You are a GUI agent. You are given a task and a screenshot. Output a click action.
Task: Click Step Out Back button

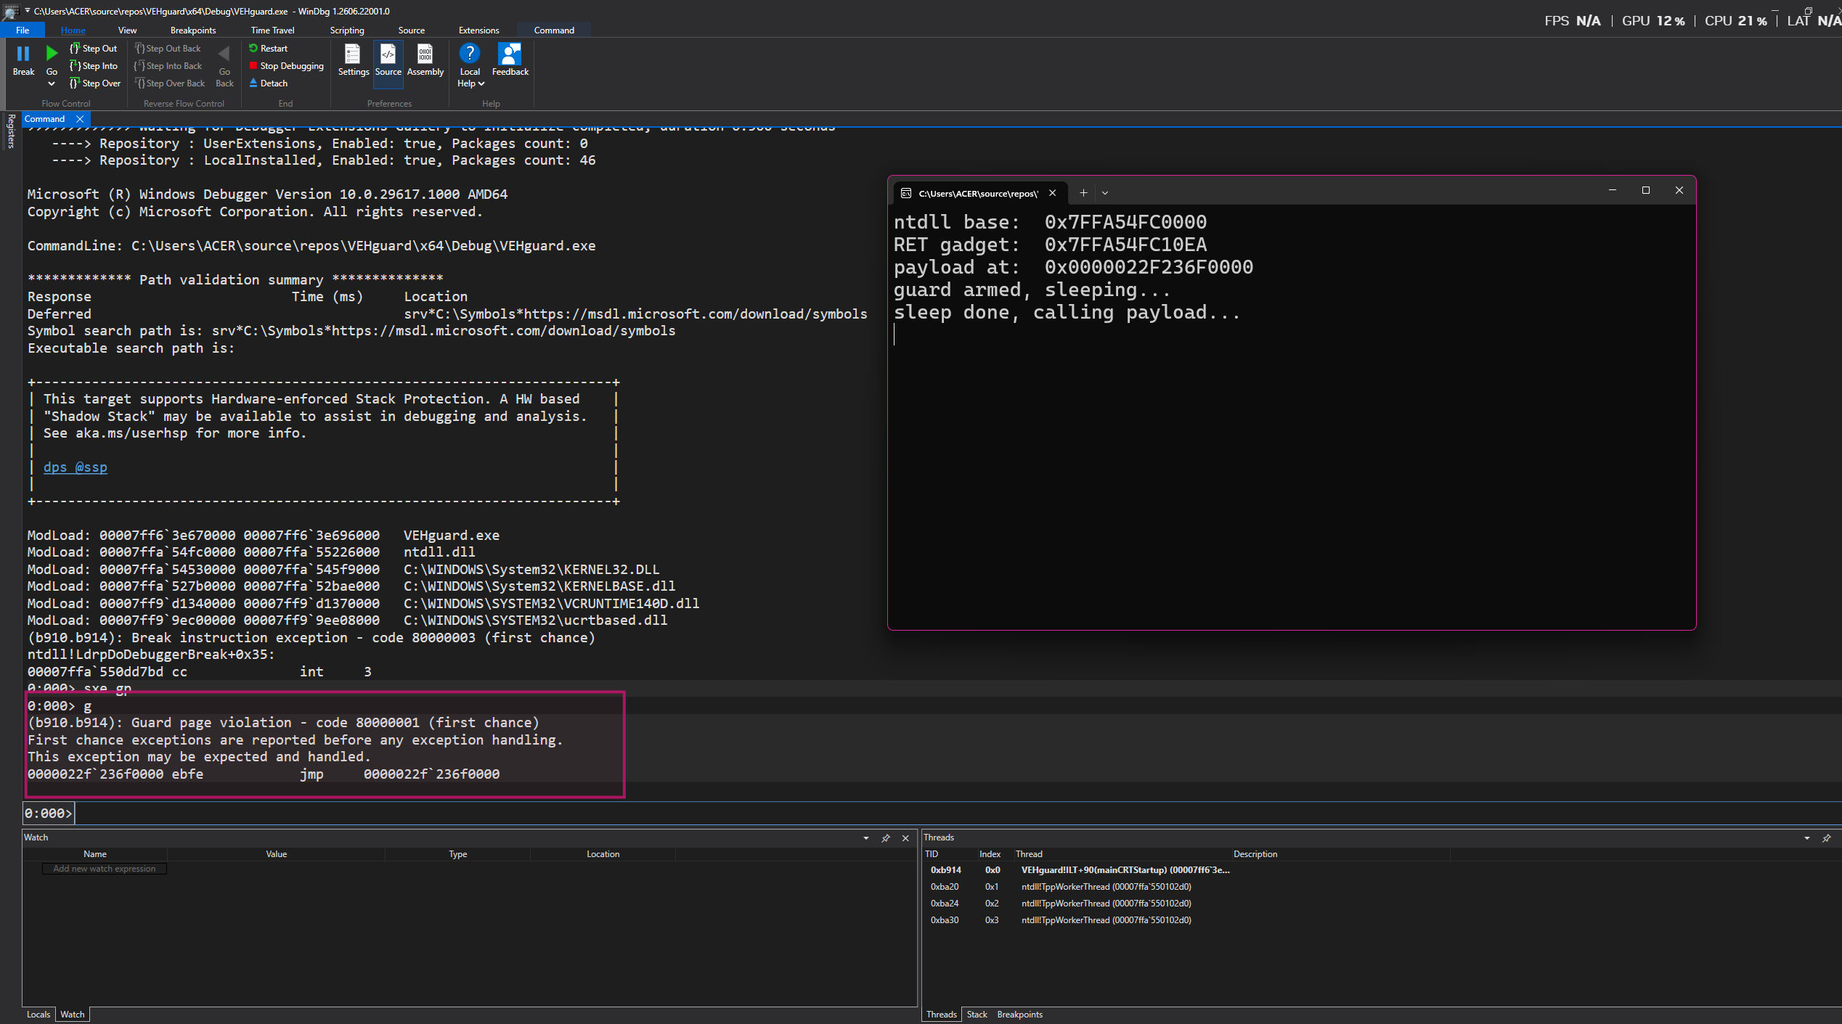click(168, 49)
